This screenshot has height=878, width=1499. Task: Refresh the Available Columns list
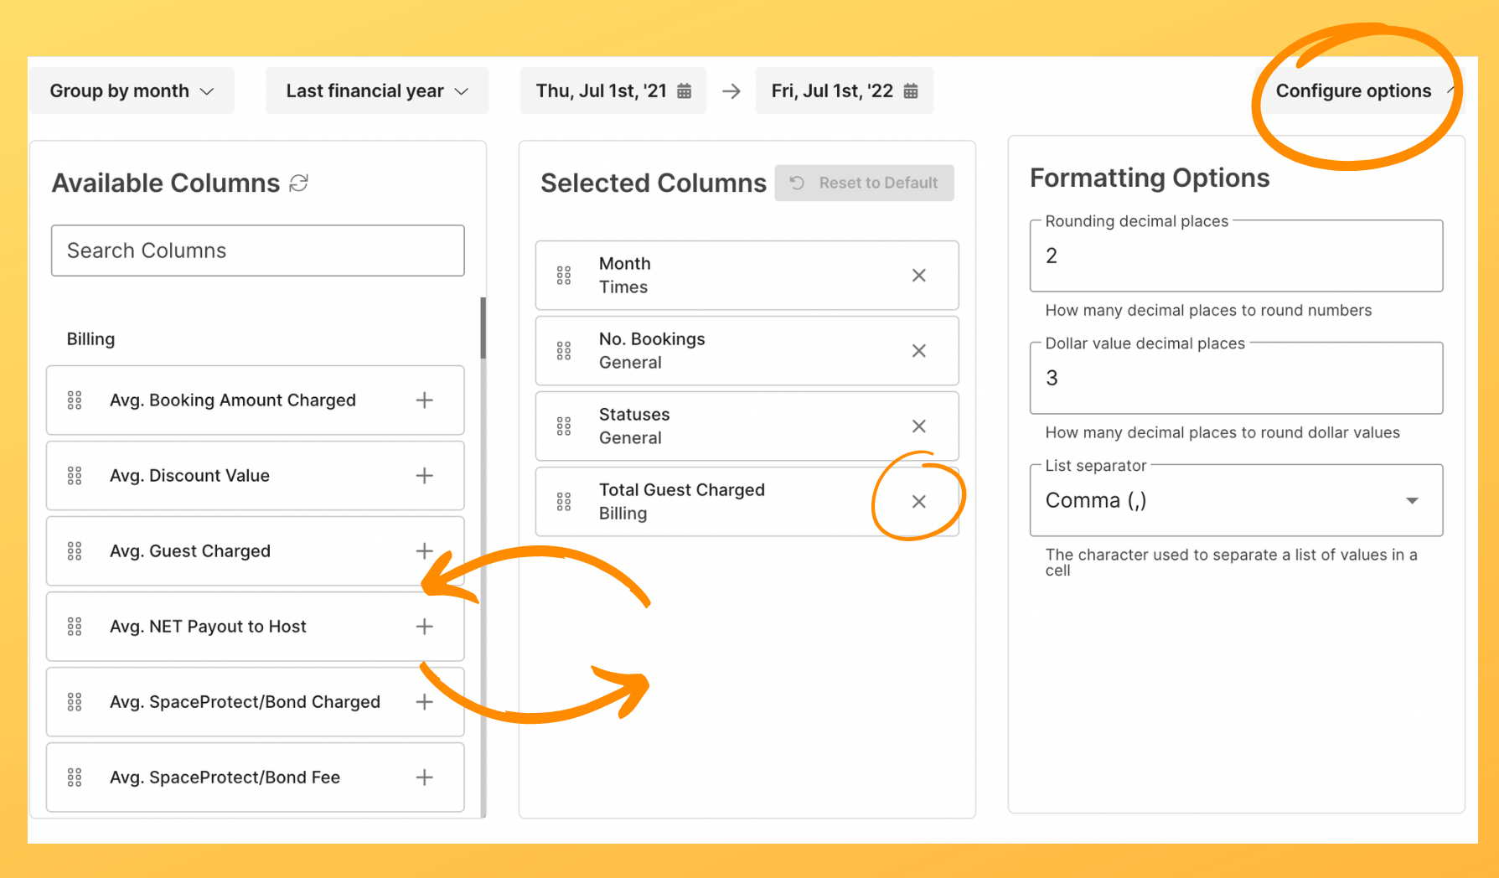(299, 183)
